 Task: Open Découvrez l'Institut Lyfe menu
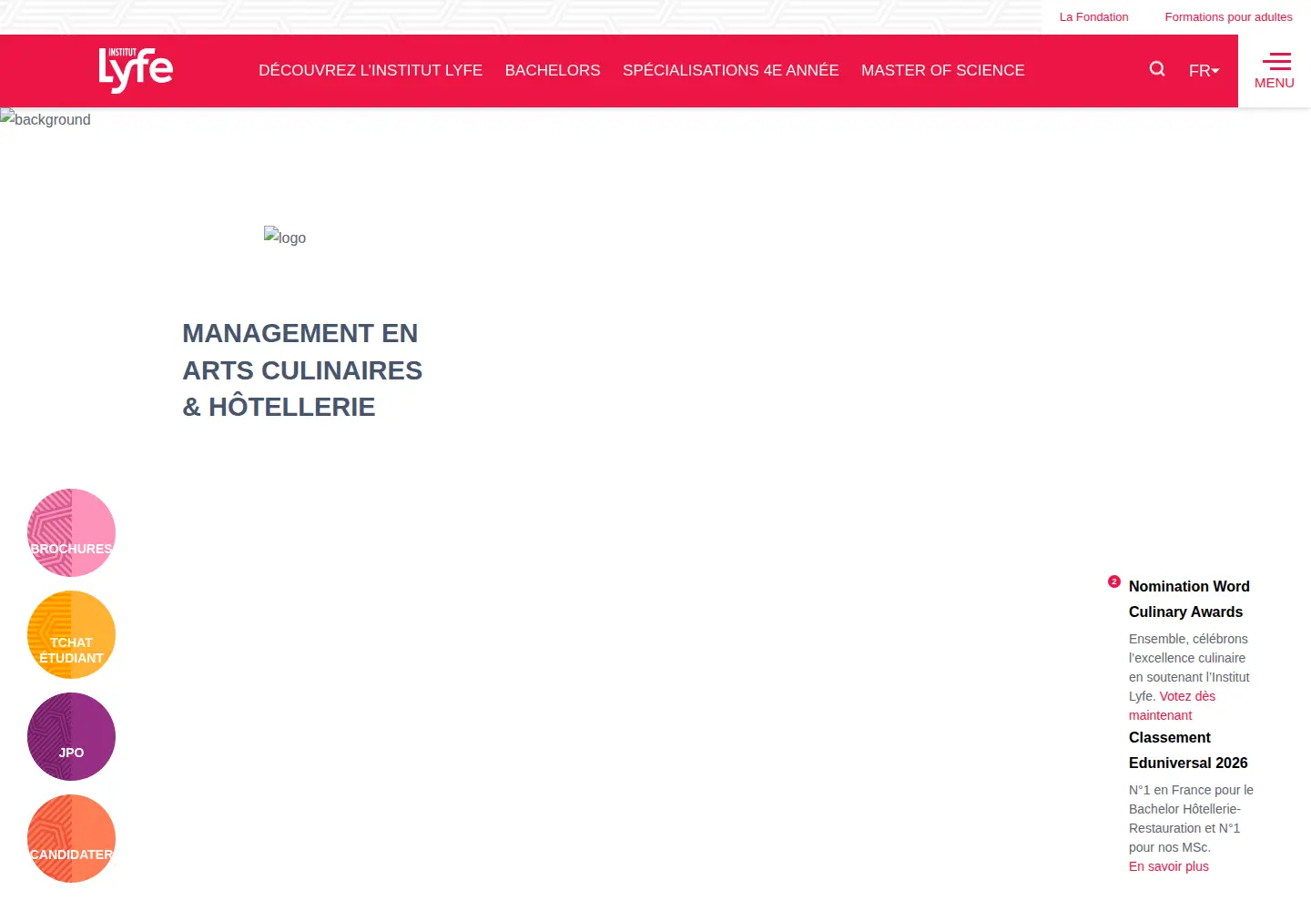pos(371,70)
